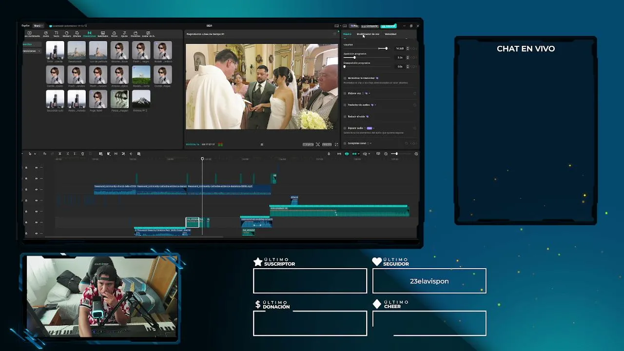Switch to the Básico tab
The height and width of the screenshot is (351, 624).
point(347,34)
